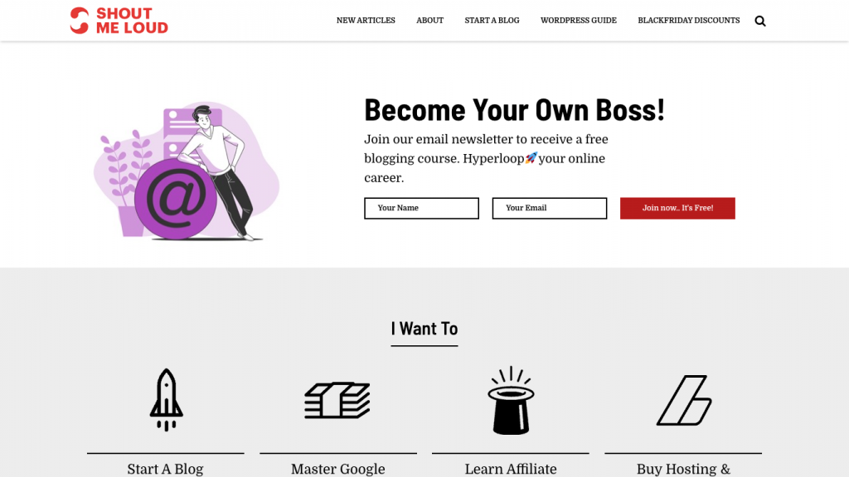Go to the About page
Image resolution: width=849 pixels, height=477 pixels.
[430, 21]
